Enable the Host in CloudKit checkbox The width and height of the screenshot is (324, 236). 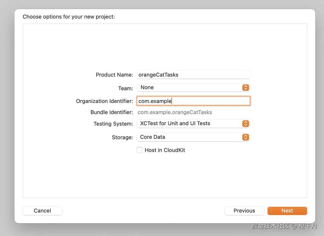coord(139,150)
